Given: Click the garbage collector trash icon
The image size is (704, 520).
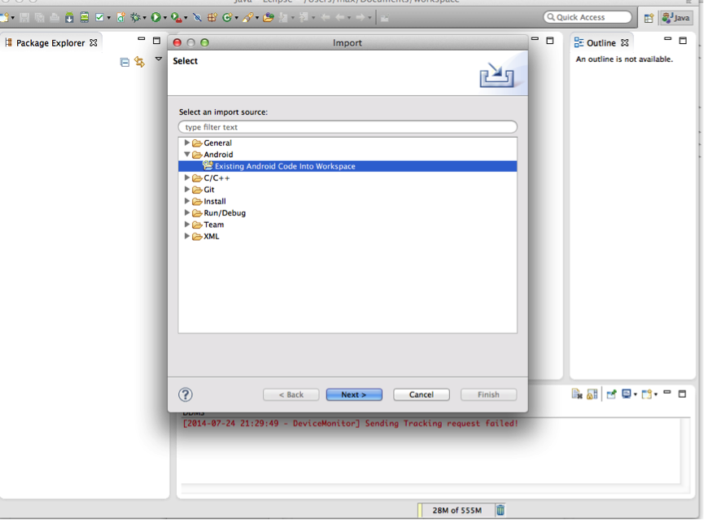Looking at the screenshot, I should coord(501,510).
